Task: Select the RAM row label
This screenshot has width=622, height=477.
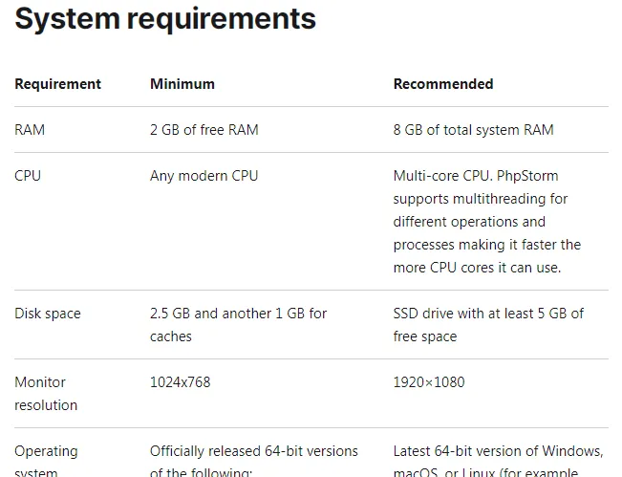Action: (30, 130)
